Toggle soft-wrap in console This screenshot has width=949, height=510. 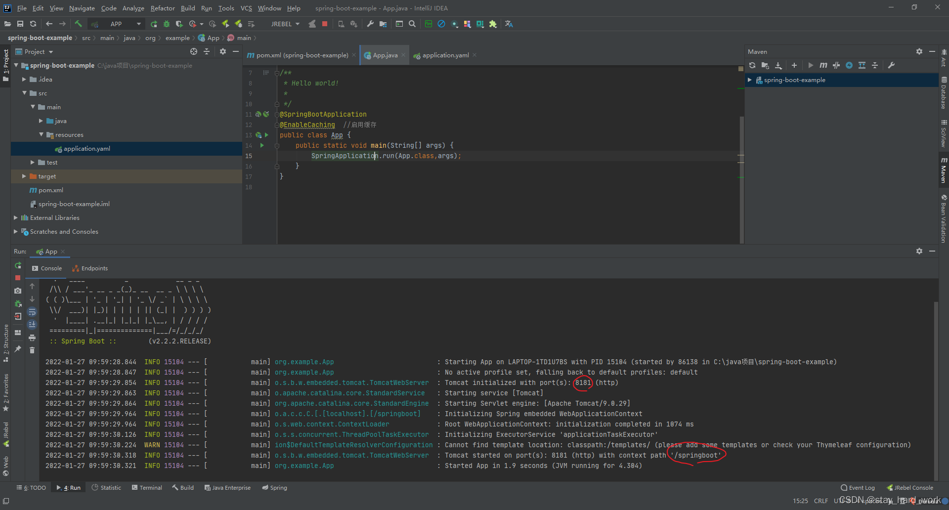coord(32,312)
